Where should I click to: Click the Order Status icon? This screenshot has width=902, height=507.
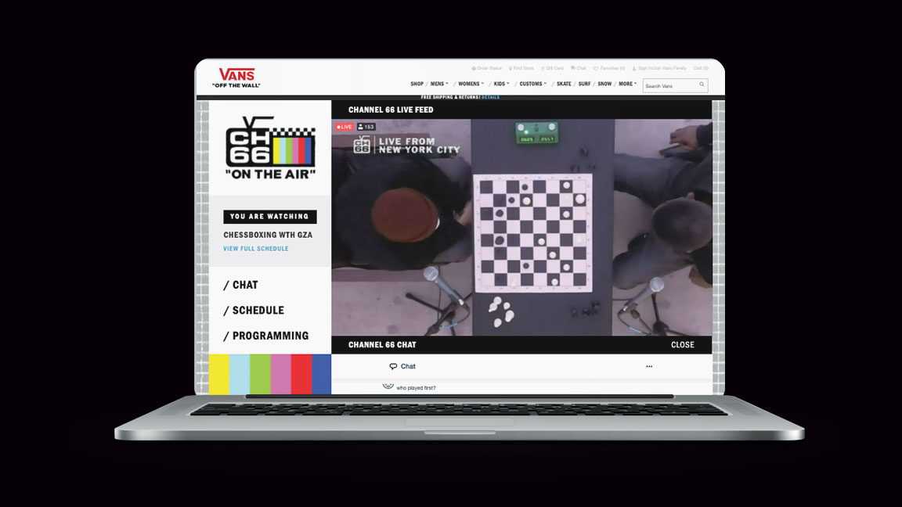[474, 68]
